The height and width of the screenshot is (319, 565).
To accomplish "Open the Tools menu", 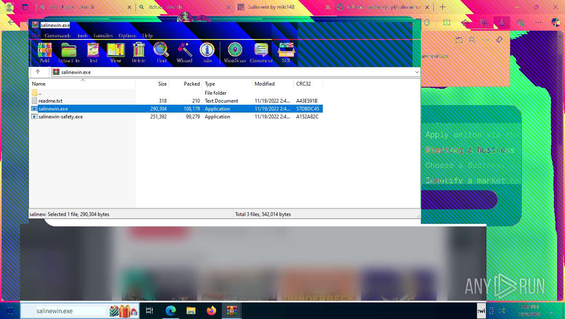I will (x=82, y=36).
